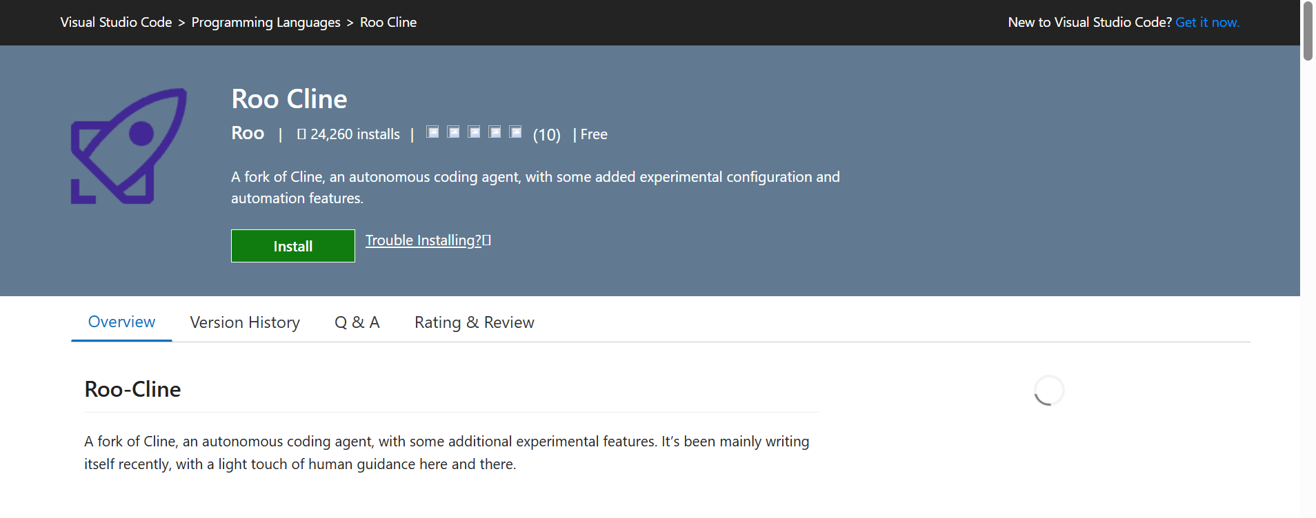Open the Roo publisher link
The width and height of the screenshot is (1316, 518).
click(248, 133)
